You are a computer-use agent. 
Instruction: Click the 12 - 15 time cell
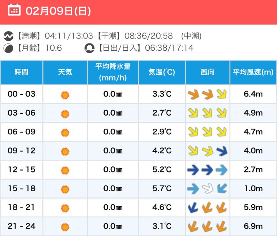[x=22, y=169]
